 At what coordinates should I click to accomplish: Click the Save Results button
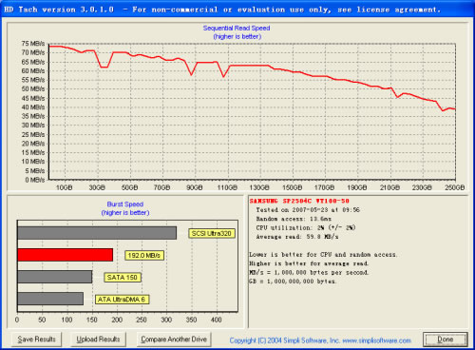coord(36,340)
